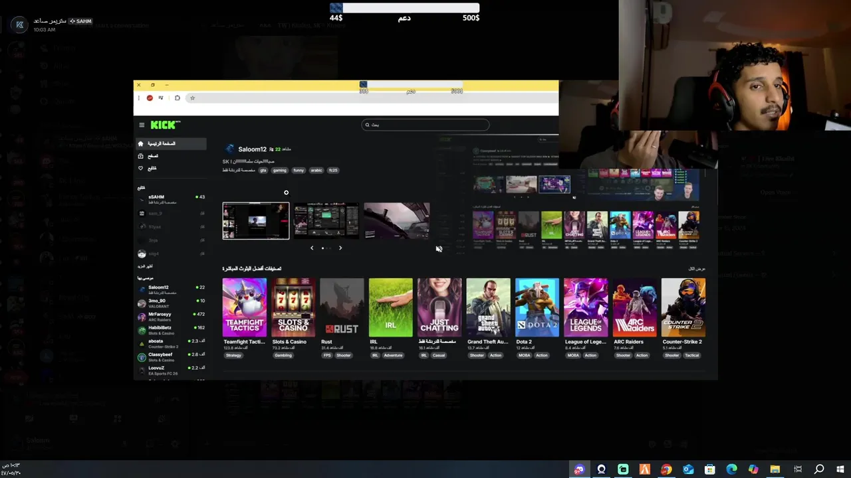851x478 pixels.
Task: Open 3mo_90 VALORANT channel in sidebar
Action: [x=172, y=303]
